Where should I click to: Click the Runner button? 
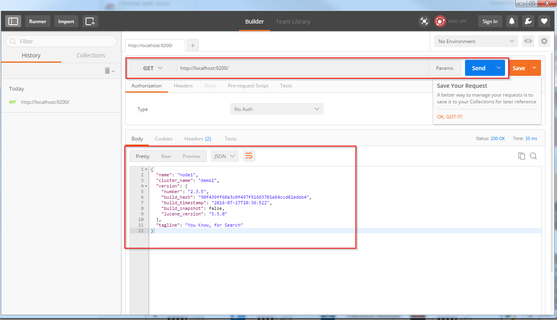coord(38,21)
